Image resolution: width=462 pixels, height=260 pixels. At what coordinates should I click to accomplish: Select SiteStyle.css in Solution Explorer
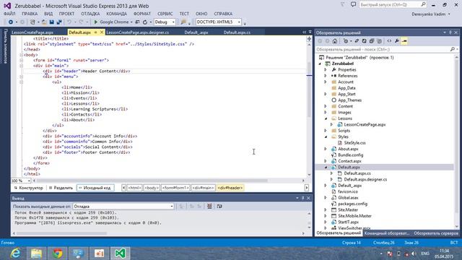coord(354,143)
